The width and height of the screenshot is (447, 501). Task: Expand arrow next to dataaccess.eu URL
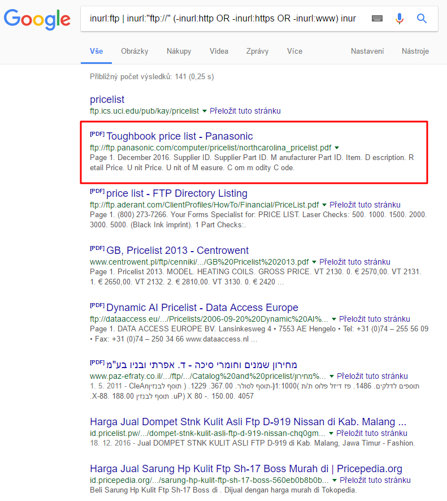point(333,319)
